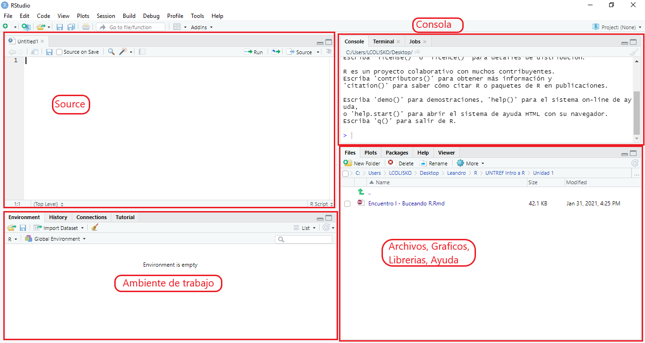Screen dimensions: 645x343
Task: Click the Code Tools magic wand icon
Action: 124,52
